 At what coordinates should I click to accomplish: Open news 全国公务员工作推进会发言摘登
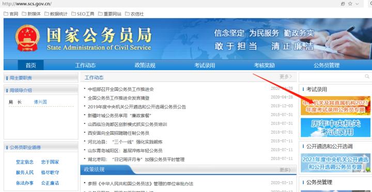[x=118, y=98]
